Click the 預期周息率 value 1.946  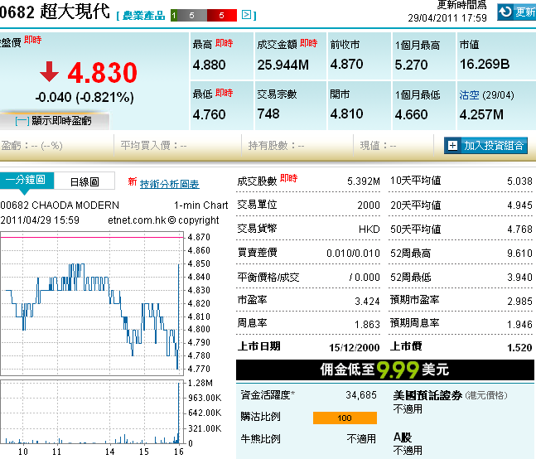click(x=519, y=324)
